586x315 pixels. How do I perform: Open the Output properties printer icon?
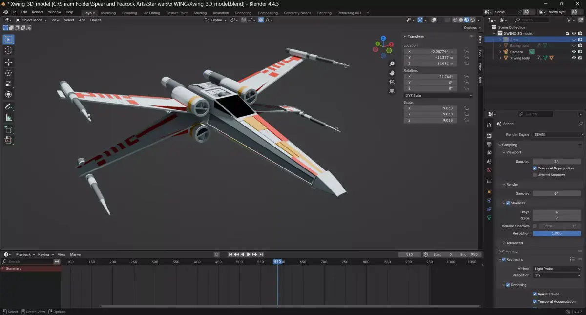(489, 145)
